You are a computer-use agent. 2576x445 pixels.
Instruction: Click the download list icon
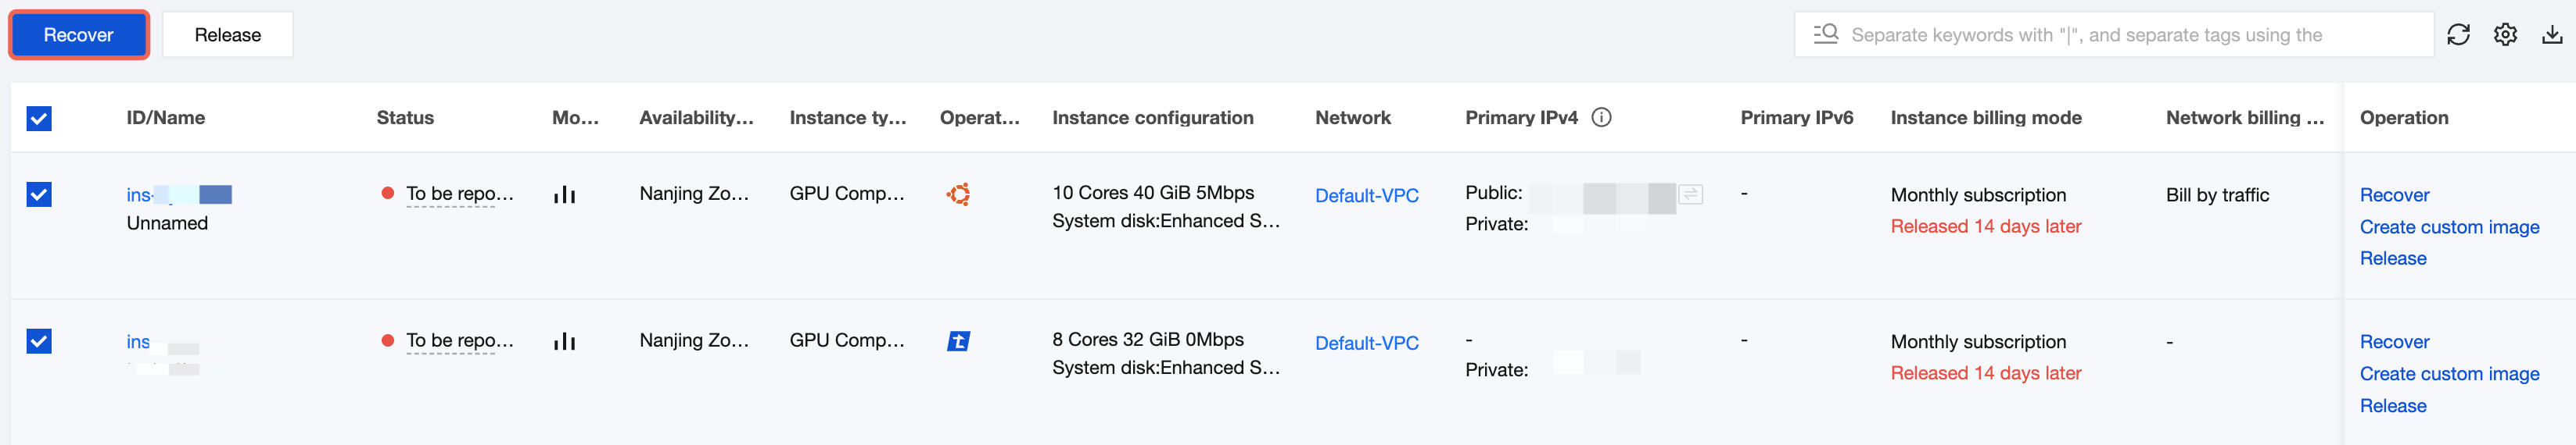click(2552, 35)
